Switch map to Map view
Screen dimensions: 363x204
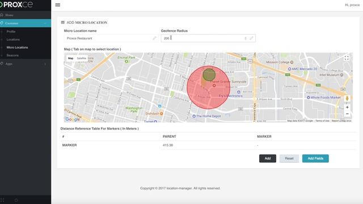70,58
